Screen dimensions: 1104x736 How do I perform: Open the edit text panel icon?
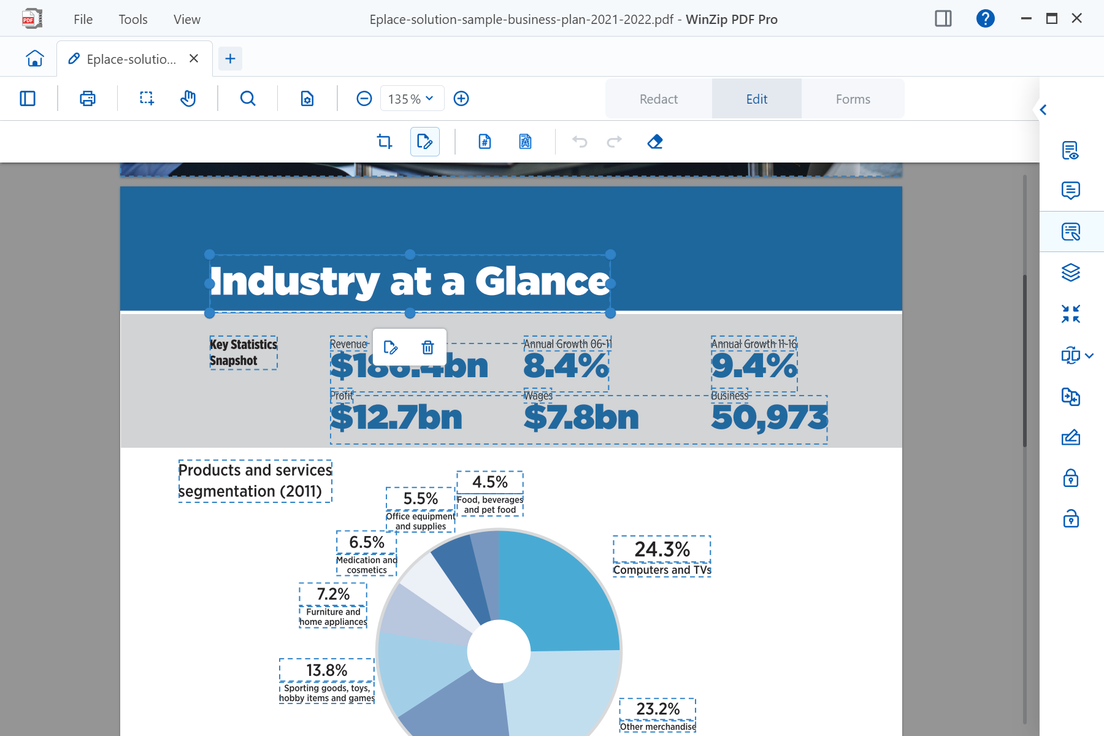(x=1070, y=232)
